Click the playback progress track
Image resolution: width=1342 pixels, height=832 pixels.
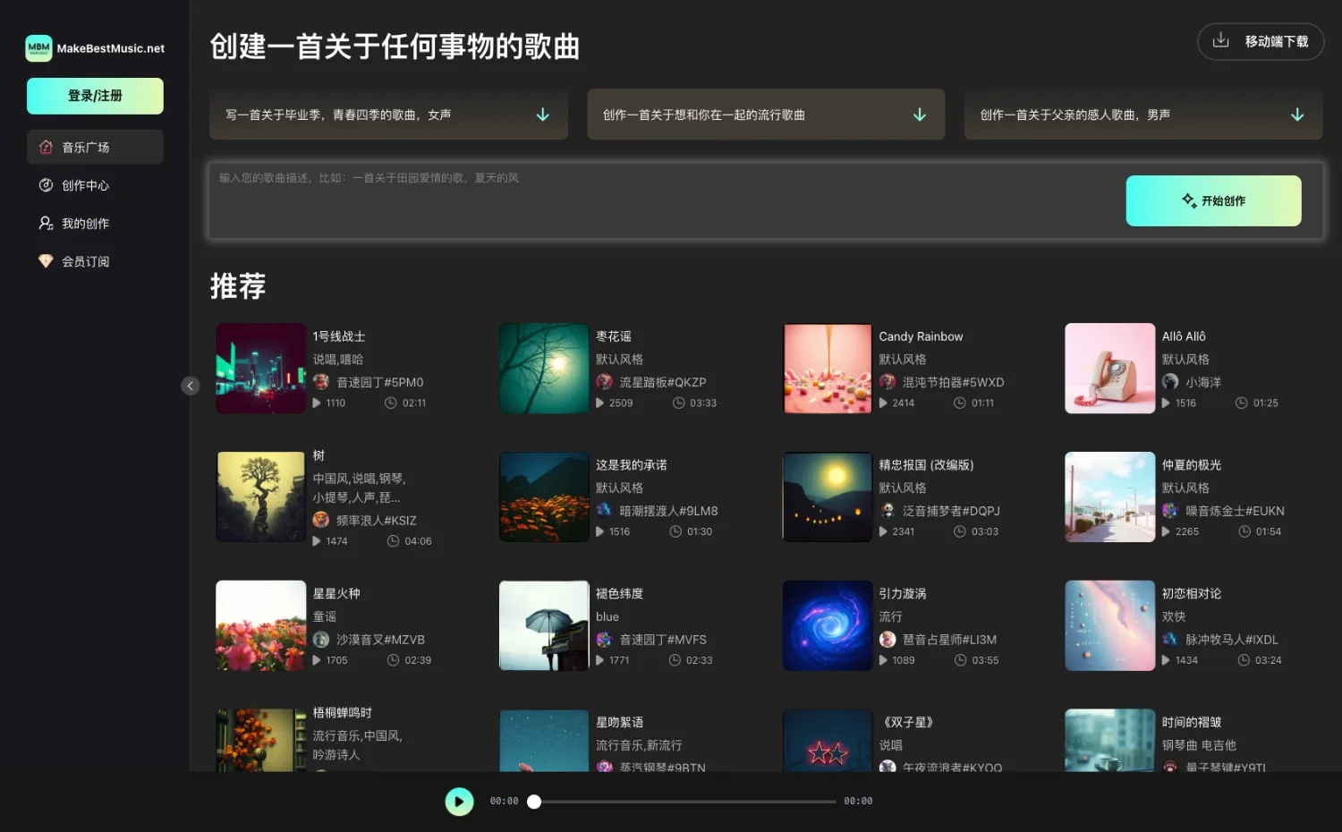pos(684,802)
